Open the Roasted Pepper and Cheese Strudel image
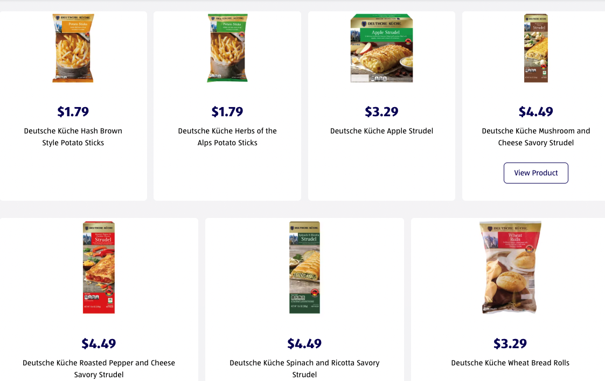Viewport: 605px width, 381px height. pos(99,267)
